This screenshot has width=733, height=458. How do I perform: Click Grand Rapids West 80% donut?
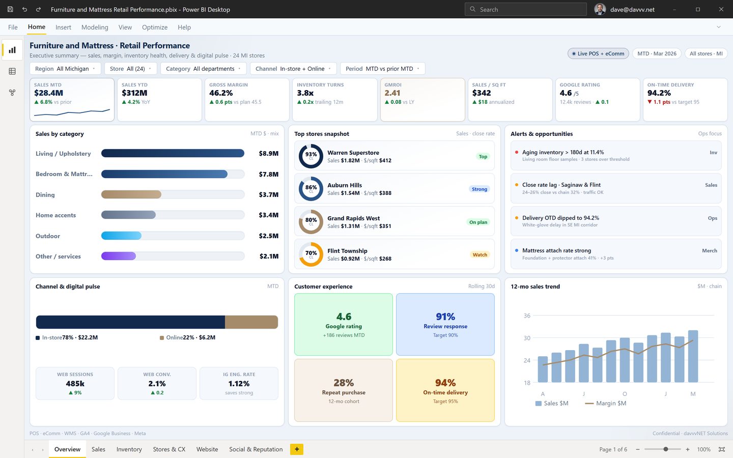point(311,222)
